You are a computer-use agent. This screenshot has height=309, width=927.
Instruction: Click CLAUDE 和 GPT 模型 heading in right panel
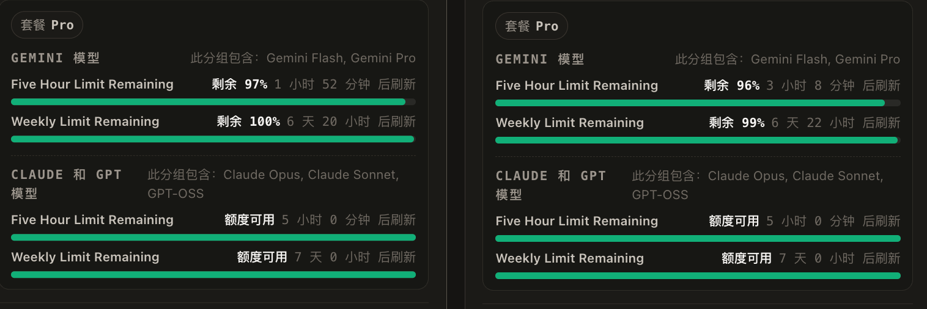click(551, 185)
